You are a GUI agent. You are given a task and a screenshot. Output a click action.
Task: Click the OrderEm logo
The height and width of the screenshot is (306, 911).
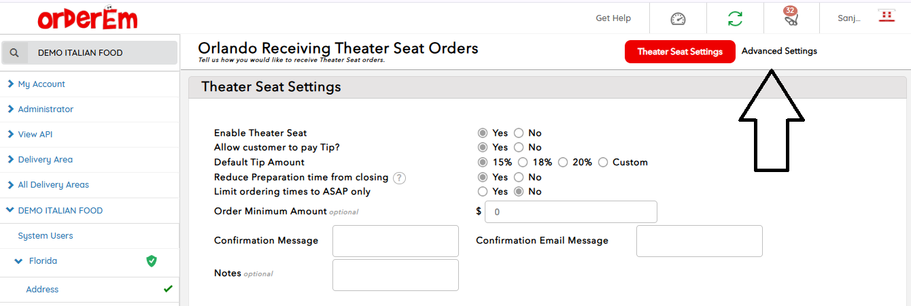(88, 18)
